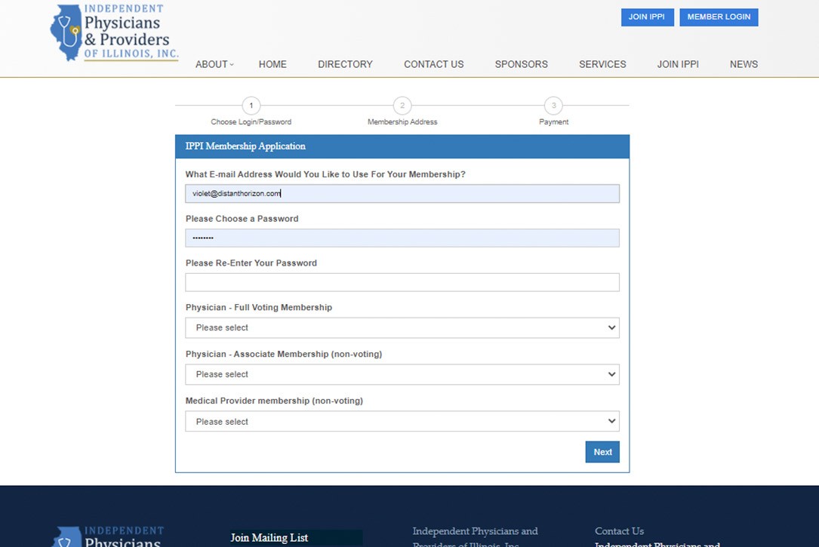The image size is (819, 547).
Task: Select step 3 Payment circle
Action: point(553,106)
